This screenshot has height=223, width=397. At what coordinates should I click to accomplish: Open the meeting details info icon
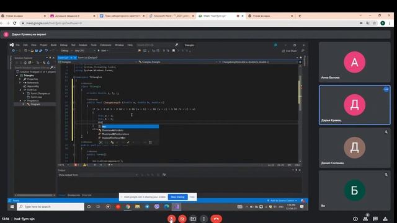click(355, 219)
